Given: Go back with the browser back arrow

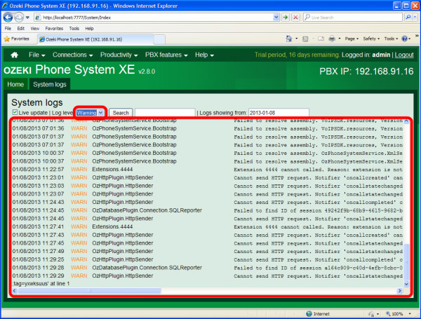Looking at the screenshot, I should coord(8,18).
